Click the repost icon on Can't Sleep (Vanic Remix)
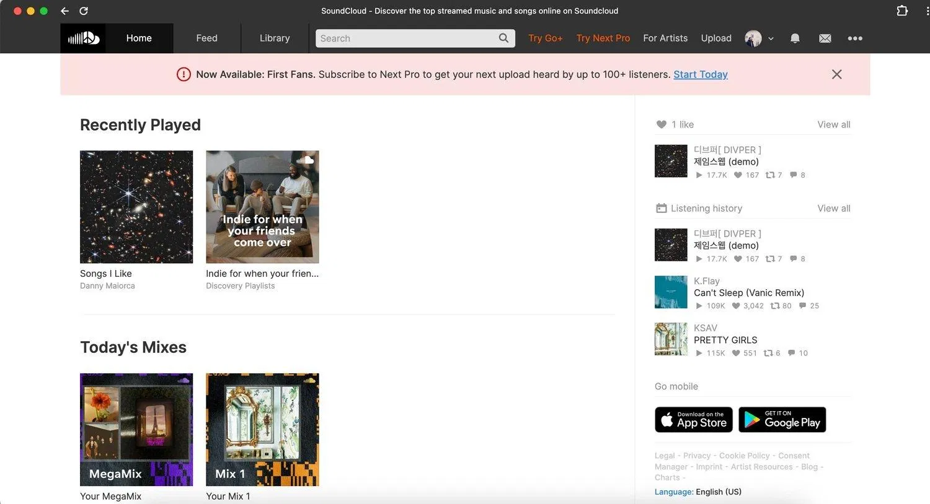930x504 pixels. (x=774, y=305)
